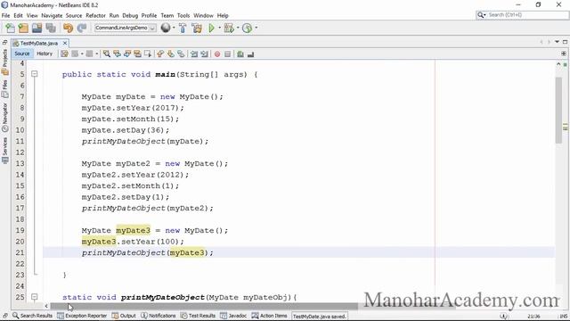Click Find Previous Occurrence icon

point(117,53)
